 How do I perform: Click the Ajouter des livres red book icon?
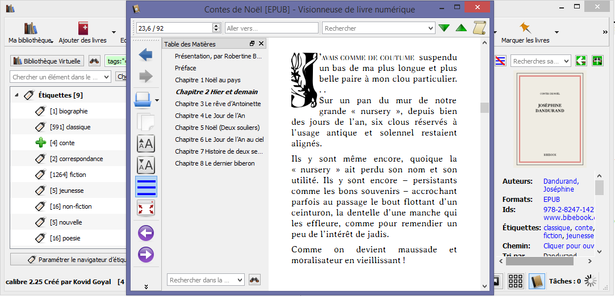point(83,28)
